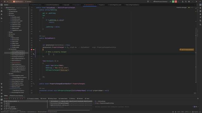The image size is (202, 113).
Task: Open Search Everywhere magnifier icon
Action: click(x=186, y=2)
